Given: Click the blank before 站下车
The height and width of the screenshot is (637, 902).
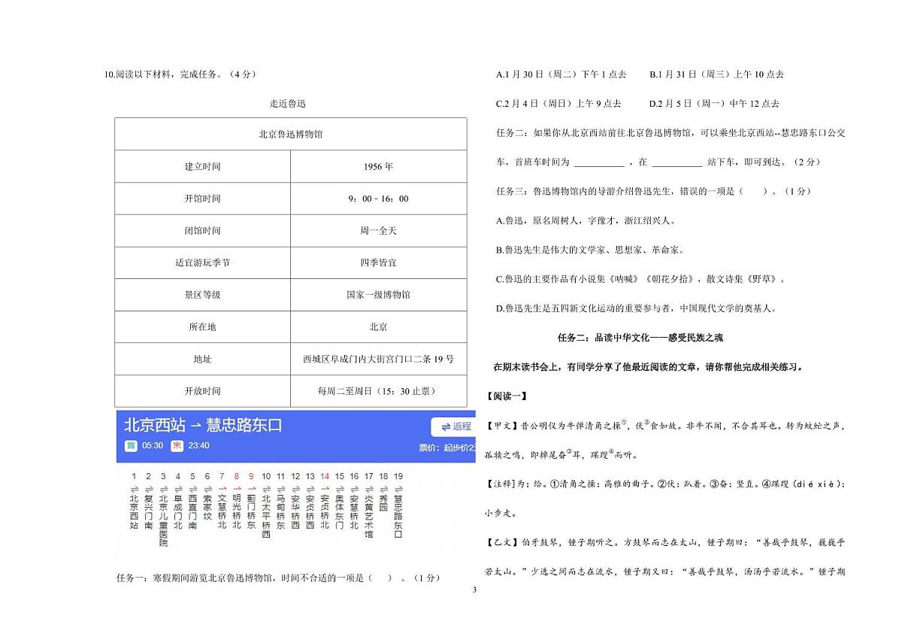Looking at the screenshot, I should pos(677,162).
